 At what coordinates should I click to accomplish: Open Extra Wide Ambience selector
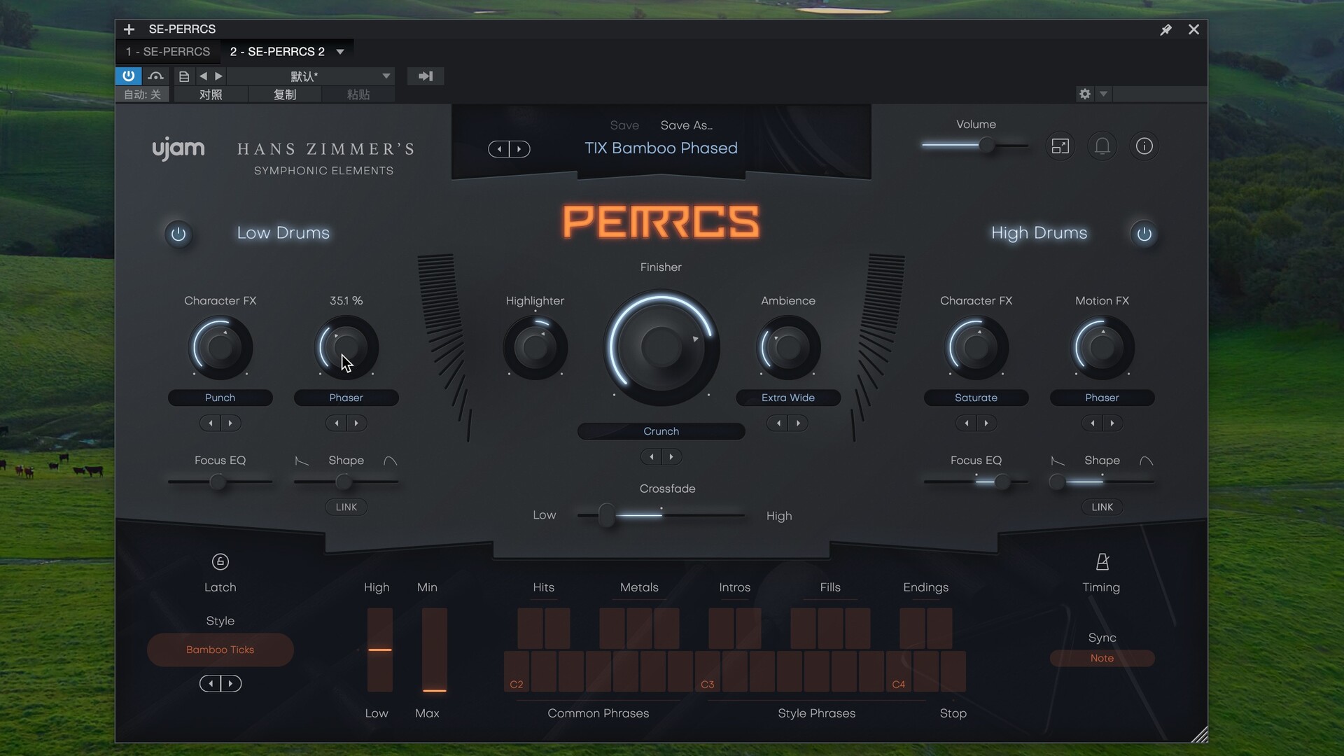pyautogui.click(x=788, y=398)
